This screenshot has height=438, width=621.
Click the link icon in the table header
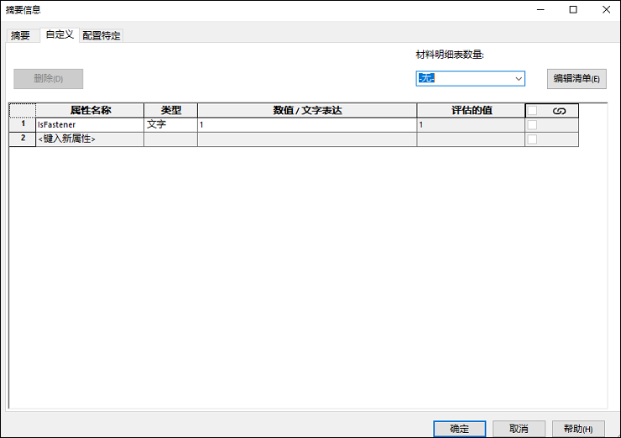click(559, 111)
